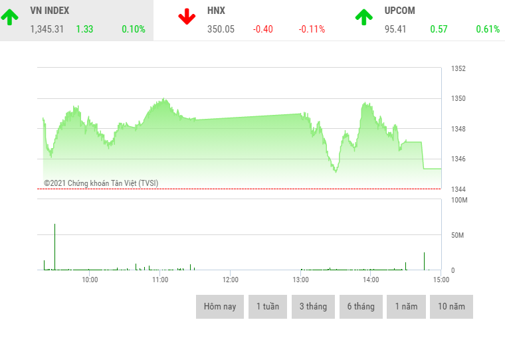Click the Chứng khoán Tân Việt copyright text

[x=101, y=183]
